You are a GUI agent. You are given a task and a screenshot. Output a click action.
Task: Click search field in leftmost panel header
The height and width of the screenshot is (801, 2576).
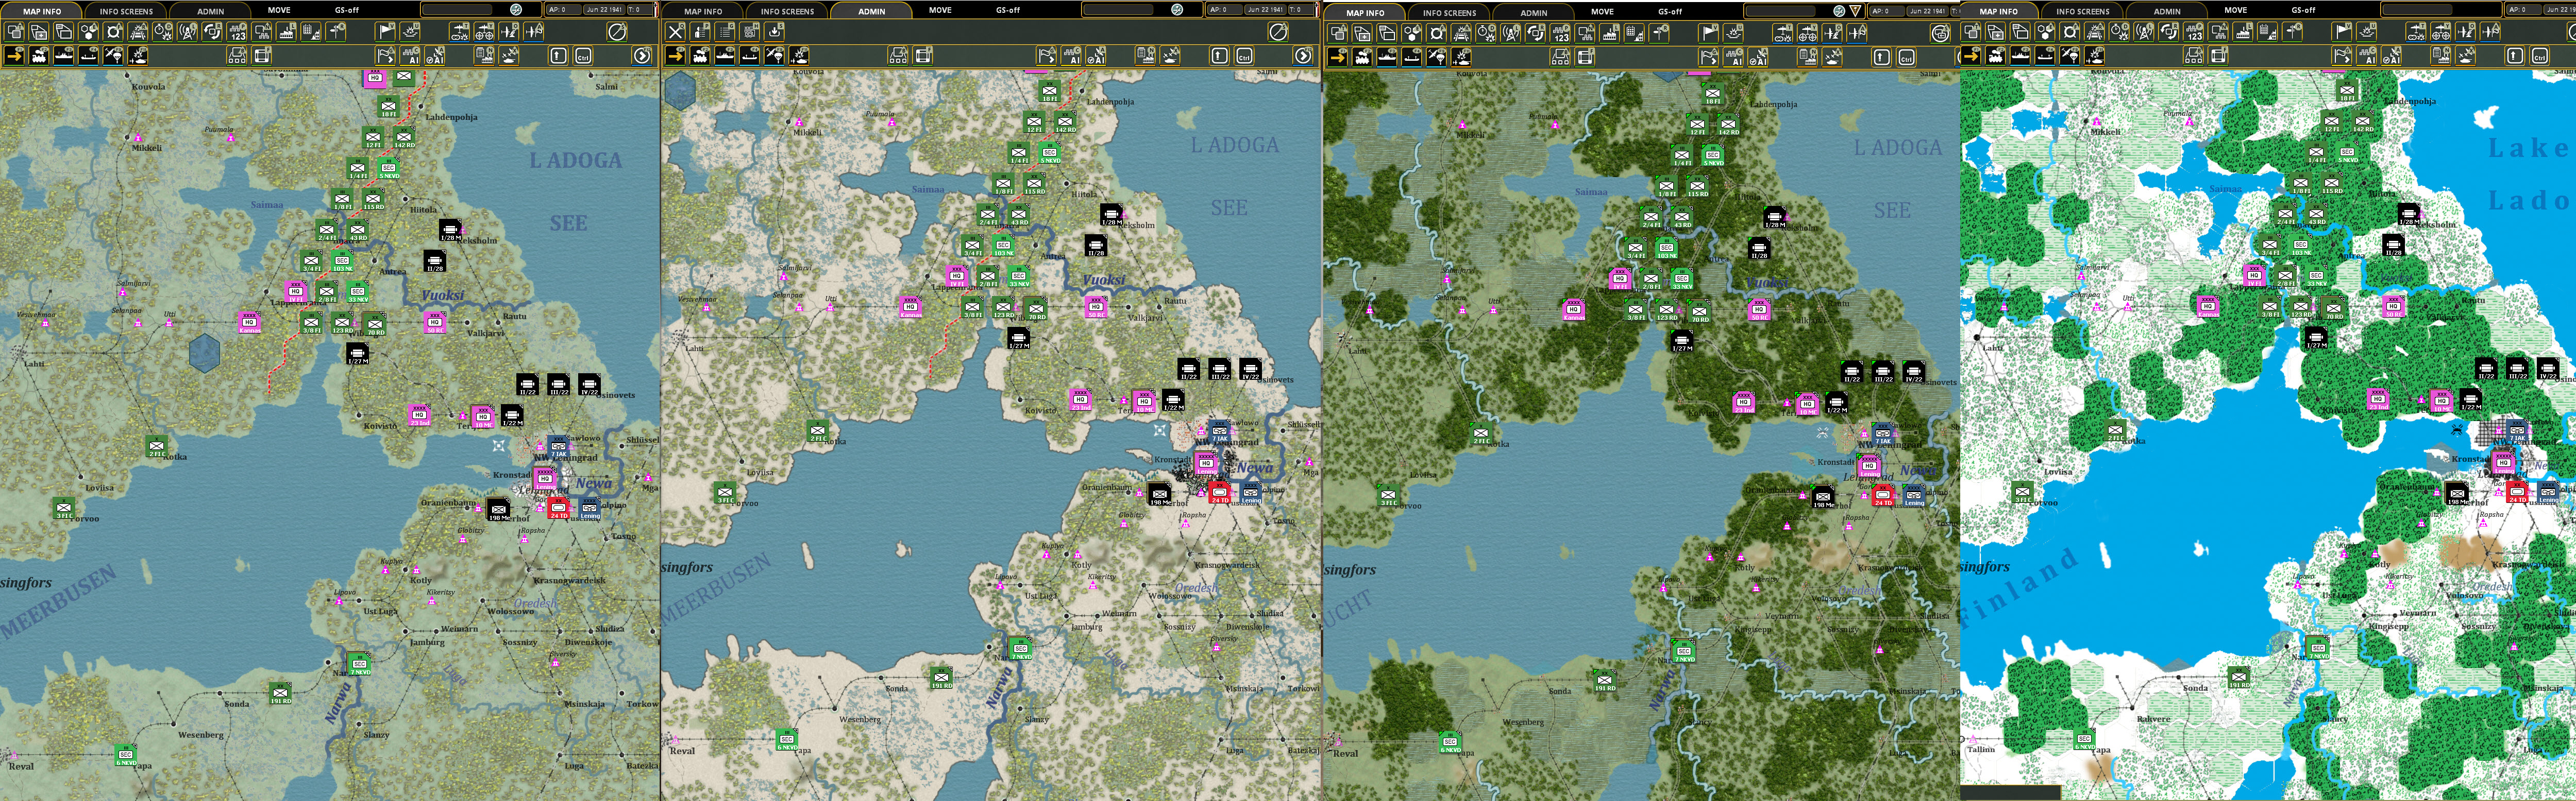(x=457, y=9)
